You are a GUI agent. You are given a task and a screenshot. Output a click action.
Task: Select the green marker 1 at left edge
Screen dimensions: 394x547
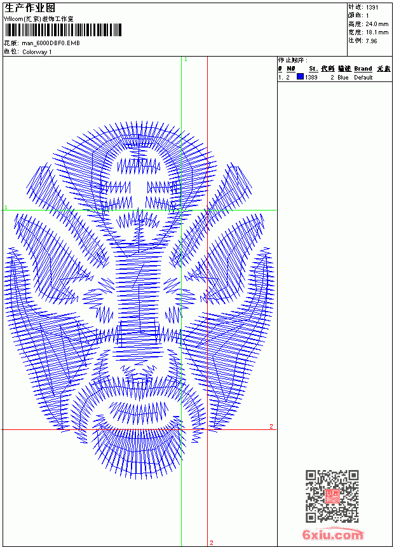pos(6,207)
